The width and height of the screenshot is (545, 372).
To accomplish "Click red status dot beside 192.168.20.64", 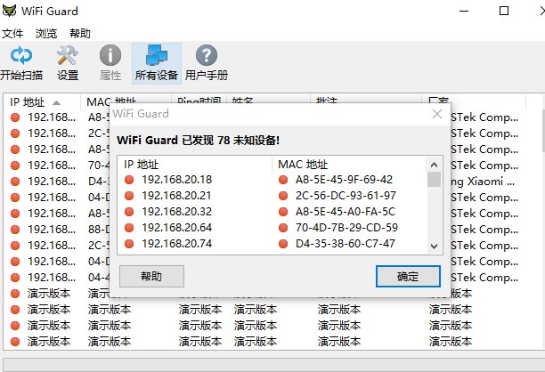I will (129, 228).
